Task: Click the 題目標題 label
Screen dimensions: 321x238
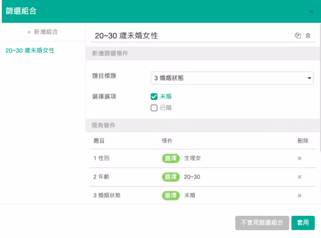Action: (x=104, y=76)
